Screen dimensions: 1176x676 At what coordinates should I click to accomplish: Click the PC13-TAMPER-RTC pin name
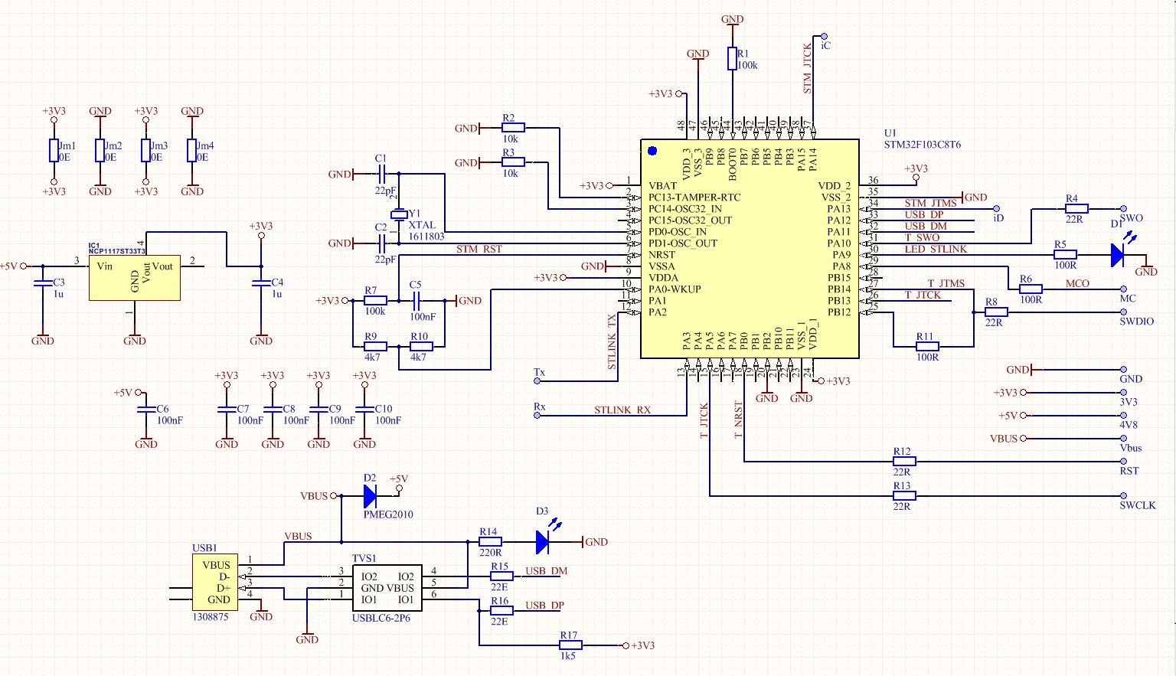694,197
